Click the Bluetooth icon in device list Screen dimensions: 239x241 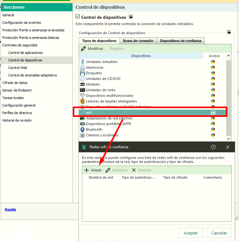click(x=82, y=129)
